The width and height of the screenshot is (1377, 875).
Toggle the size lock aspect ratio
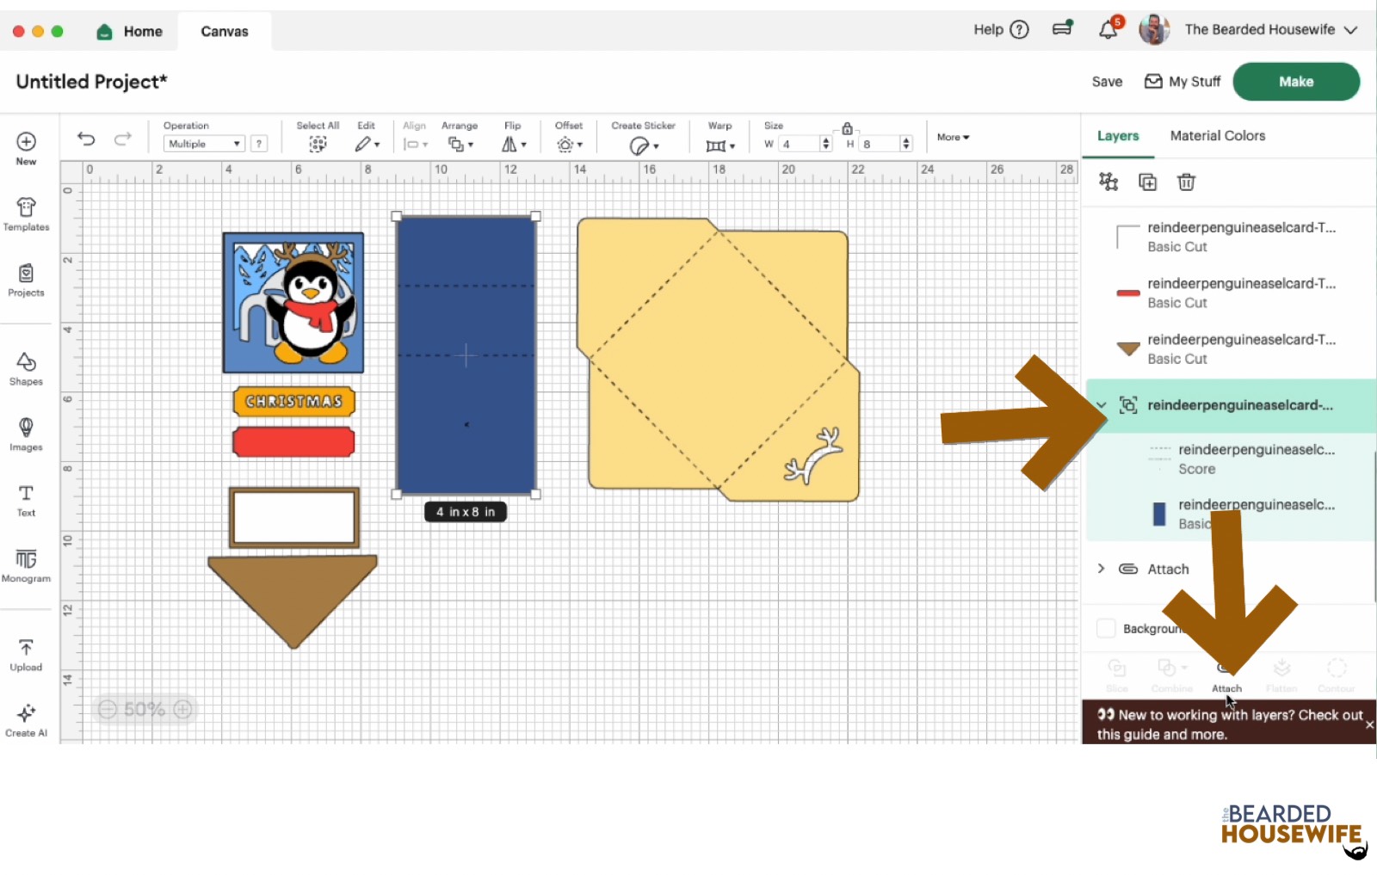pyautogui.click(x=847, y=128)
